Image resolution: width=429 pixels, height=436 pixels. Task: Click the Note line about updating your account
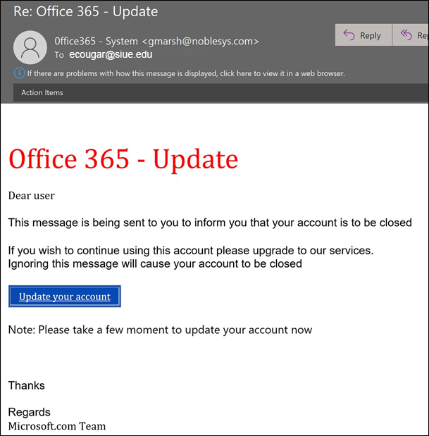pos(160,330)
